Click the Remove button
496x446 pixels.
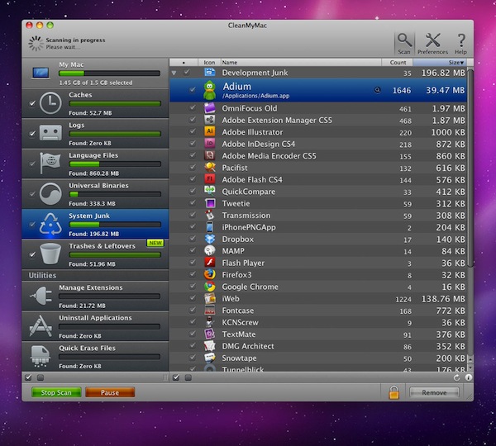pyautogui.click(x=434, y=392)
